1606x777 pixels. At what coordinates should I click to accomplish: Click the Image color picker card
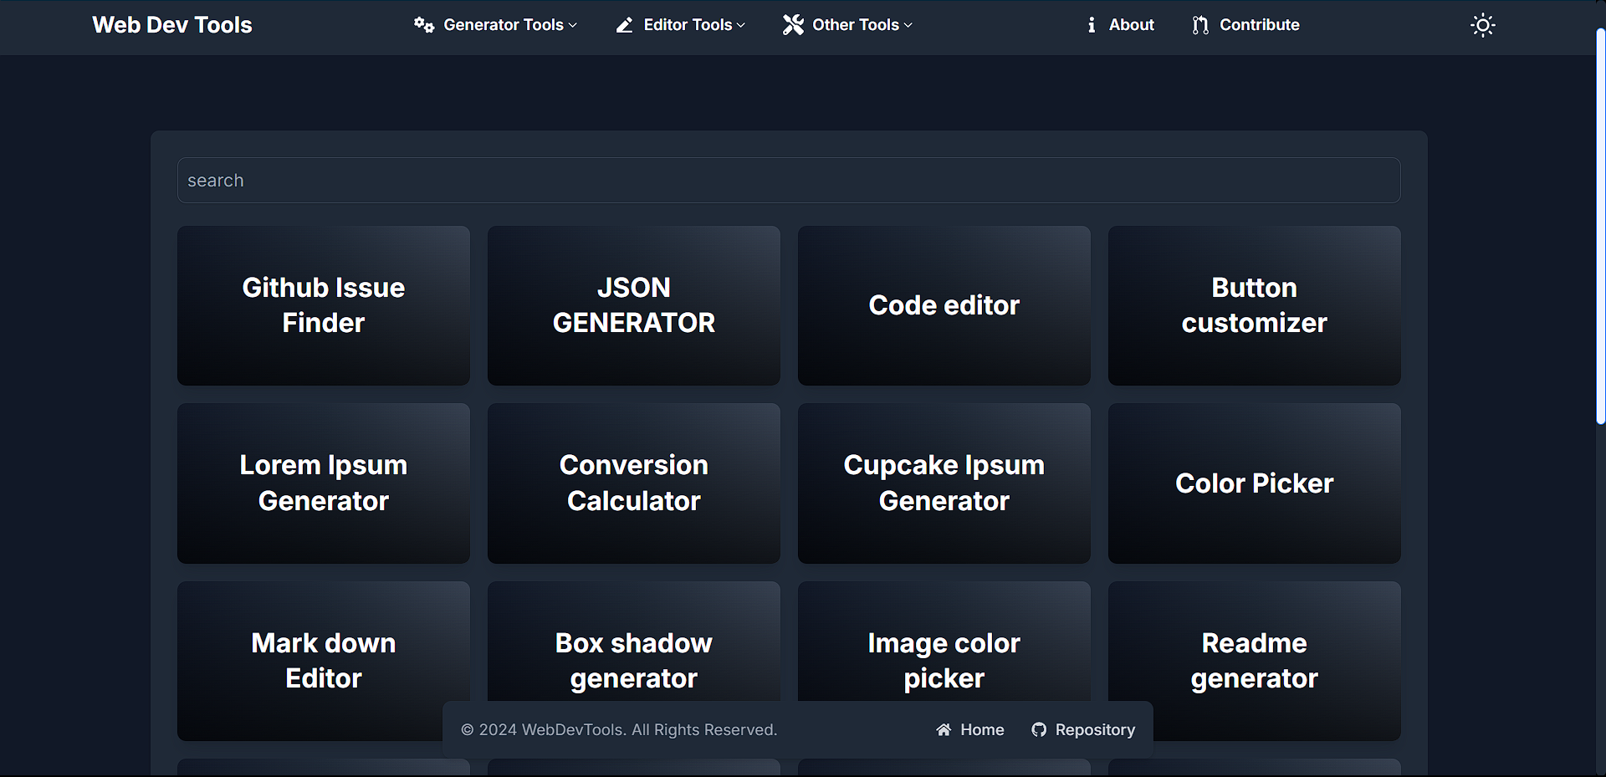944,660
